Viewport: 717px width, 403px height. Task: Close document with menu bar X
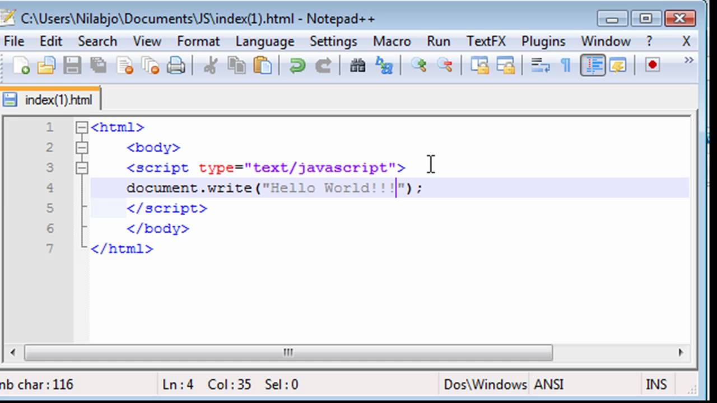pyautogui.click(x=686, y=41)
